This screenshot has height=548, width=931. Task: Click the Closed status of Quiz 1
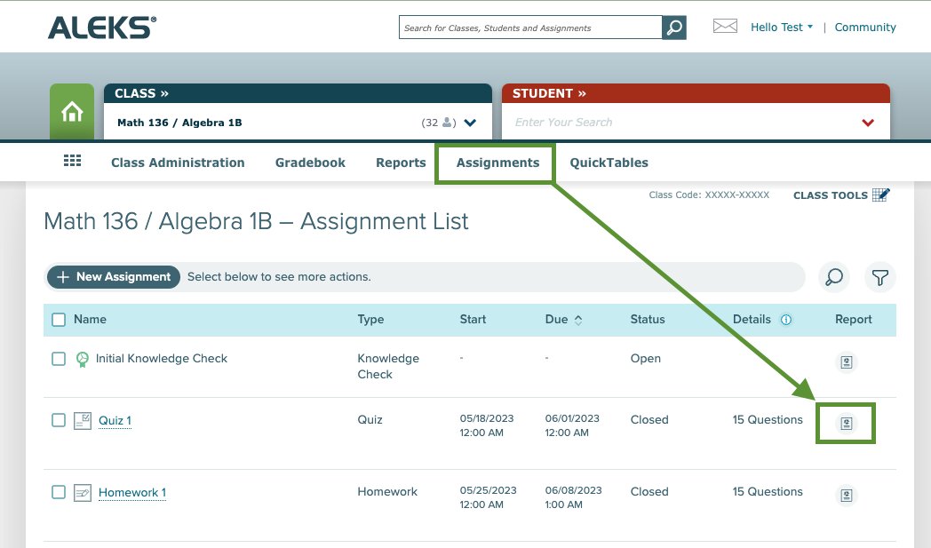point(649,420)
